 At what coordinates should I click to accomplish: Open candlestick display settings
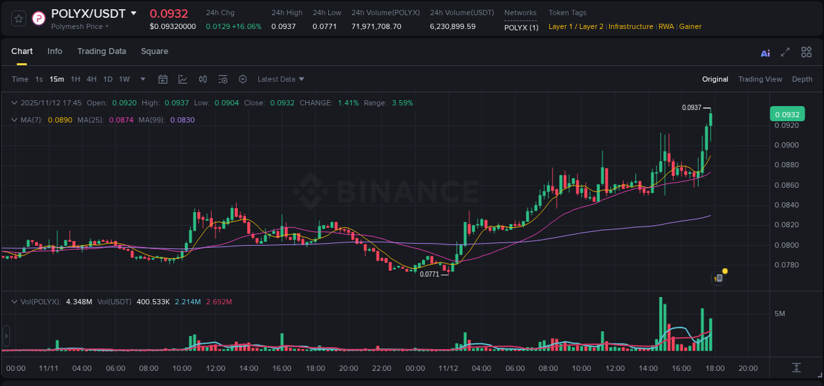(203, 79)
